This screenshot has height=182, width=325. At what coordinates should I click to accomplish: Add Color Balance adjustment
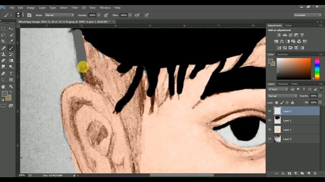[x=282, y=41]
